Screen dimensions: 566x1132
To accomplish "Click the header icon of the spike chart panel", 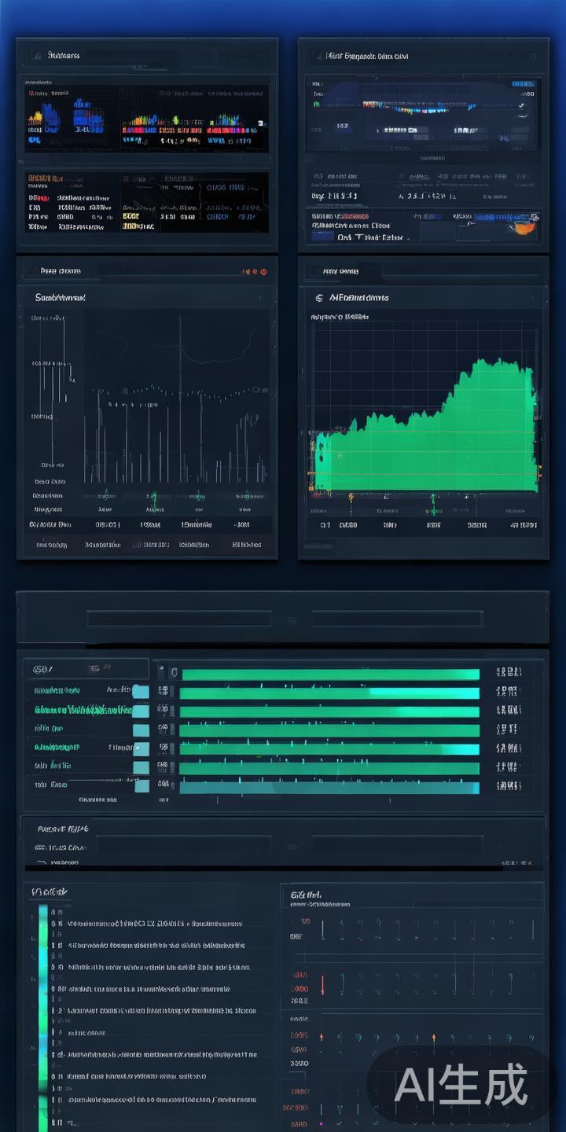I will coord(33,271).
